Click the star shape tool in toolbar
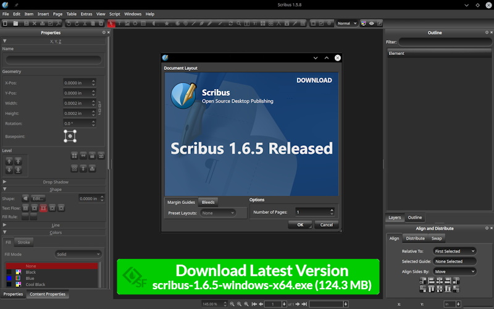Image resolution: width=494 pixels, height=309 pixels. (x=166, y=23)
